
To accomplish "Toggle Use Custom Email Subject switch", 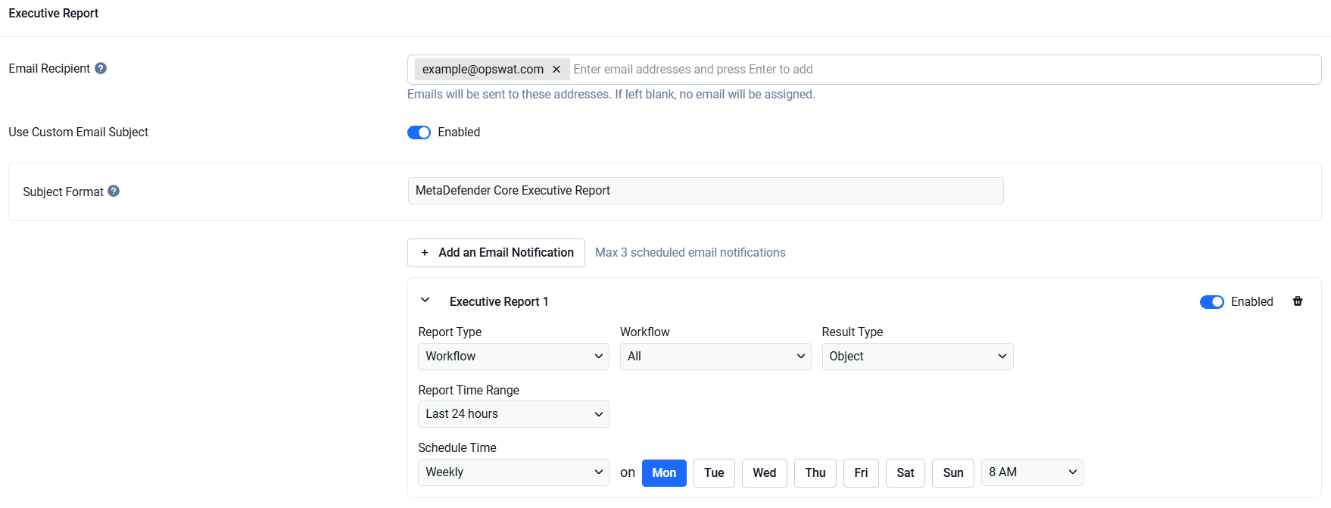I will pos(419,132).
